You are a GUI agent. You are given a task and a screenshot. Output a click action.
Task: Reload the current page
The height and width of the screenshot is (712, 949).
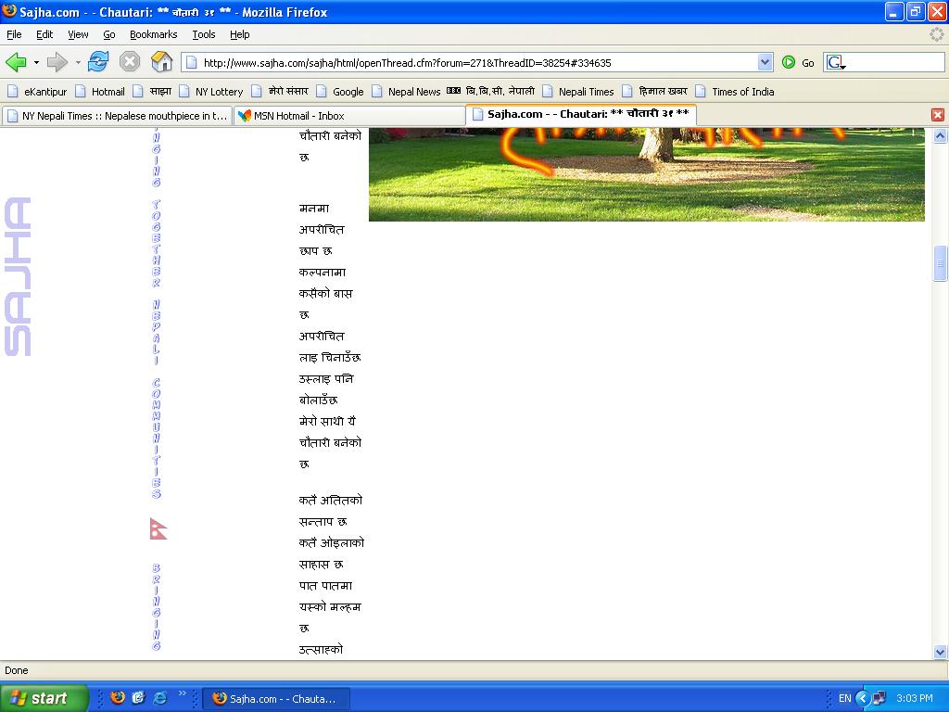pos(98,62)
